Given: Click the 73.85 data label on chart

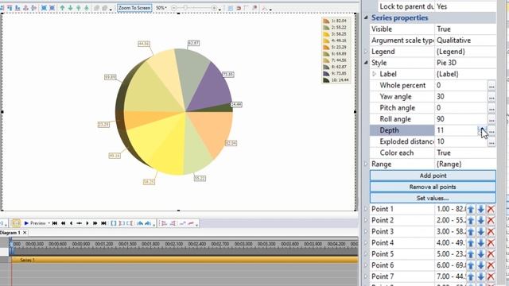Looking at the screenshot, I should tap(228, 74).
